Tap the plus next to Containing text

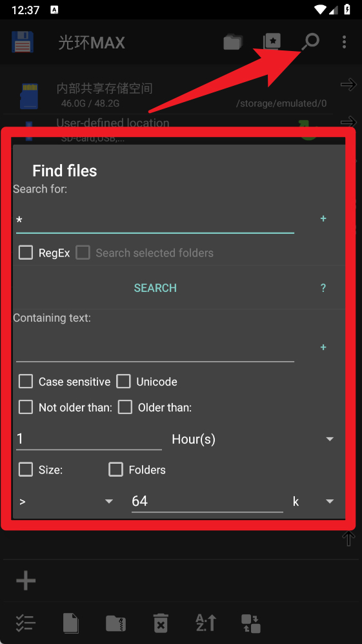tap(323, 347)
